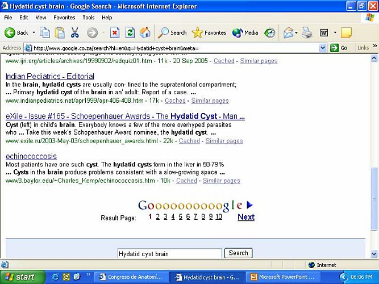Click the Refresh page icon
This screenshot has width=379, height=284.
click(x=130, y=32)
